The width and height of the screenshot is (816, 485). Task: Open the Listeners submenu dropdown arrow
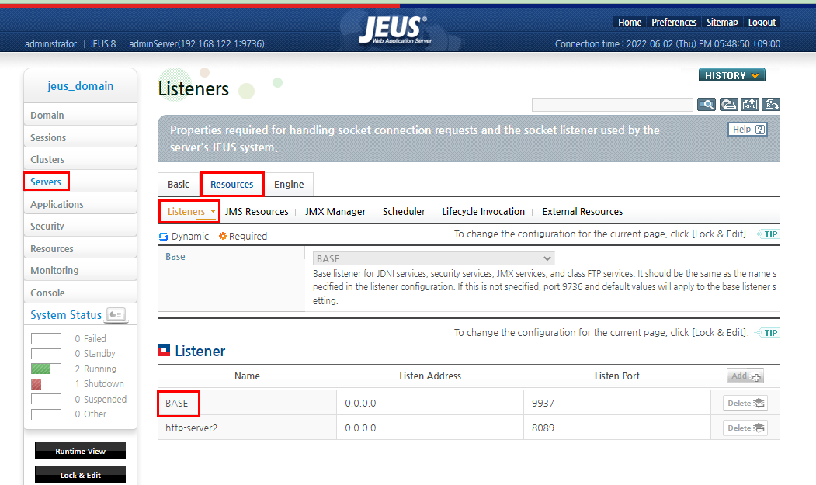[x=213, y=211]
